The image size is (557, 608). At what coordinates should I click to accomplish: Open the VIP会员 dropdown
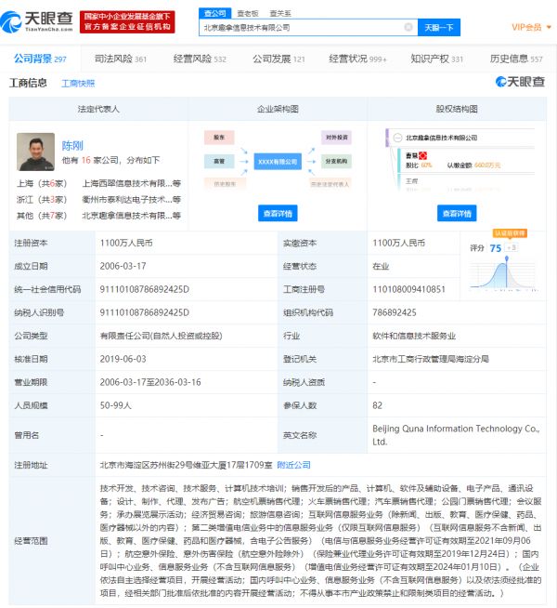click(528, 27)
